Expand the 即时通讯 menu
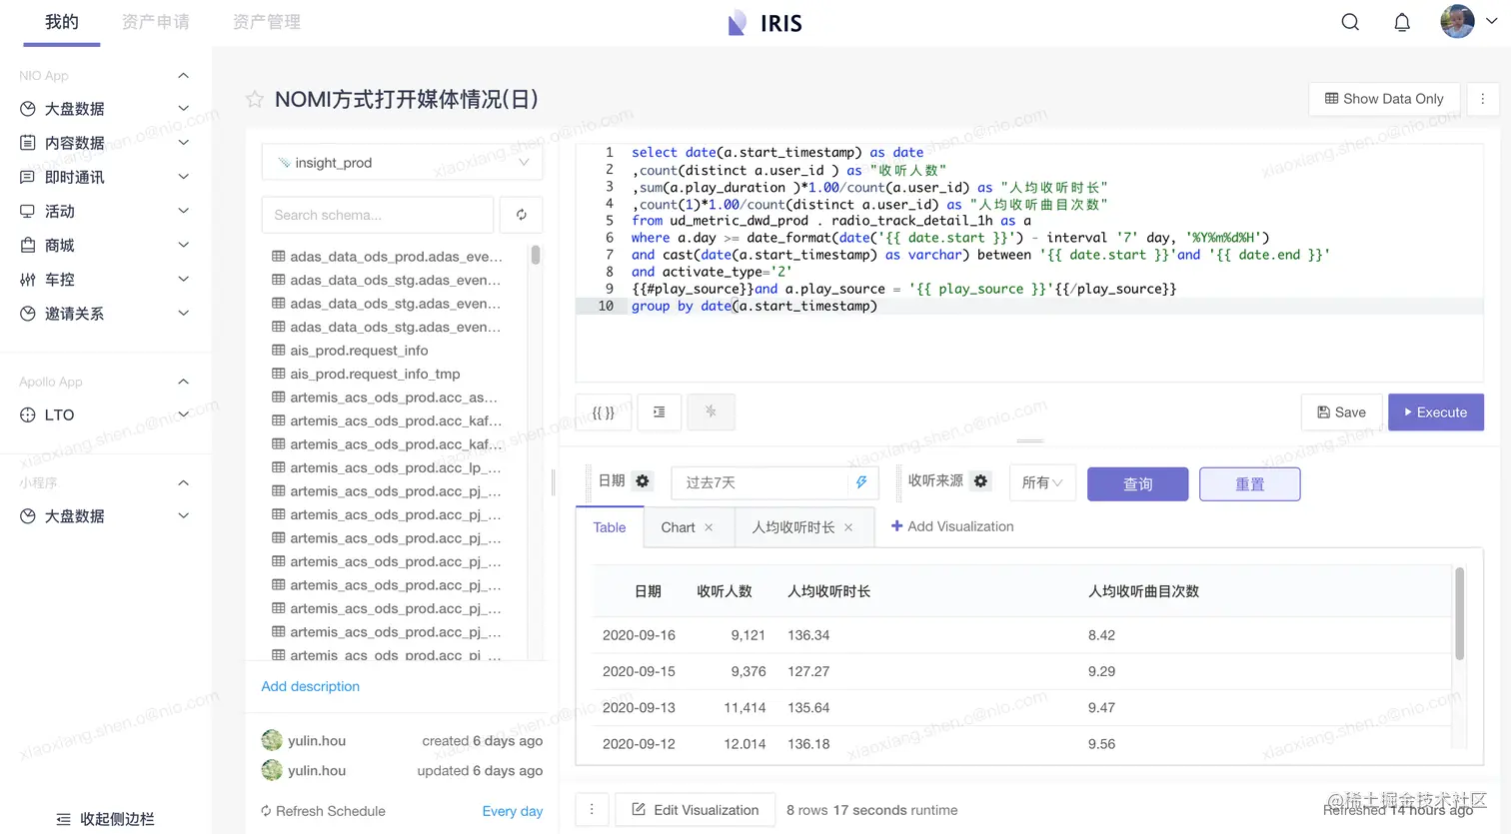Screen dimensions: 1511x834 pos(183,177)
